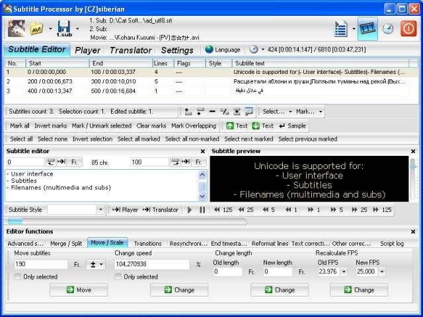This screenshot has height=317, width=423.
Task: Switch to the Translator tab
Action: 131,50
